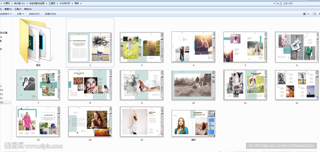Select the image thumbnail named 15
This screenshot has width=320, height=152.
tap(142, 122)
